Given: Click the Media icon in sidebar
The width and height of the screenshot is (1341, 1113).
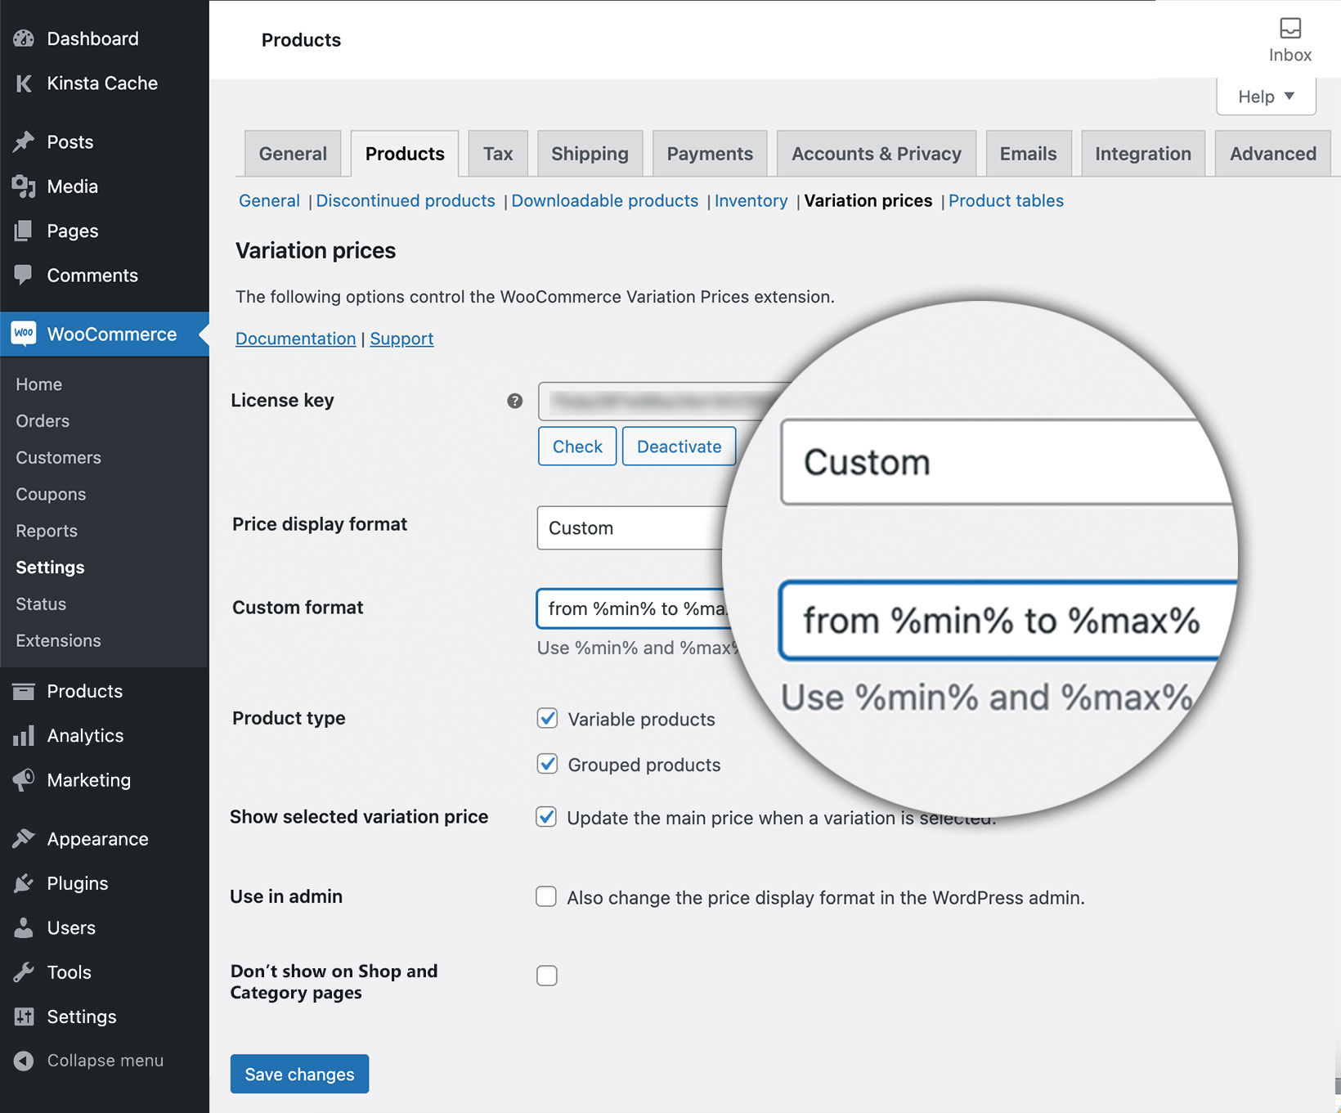Looking at the screenshot, I should pos(24,186).
